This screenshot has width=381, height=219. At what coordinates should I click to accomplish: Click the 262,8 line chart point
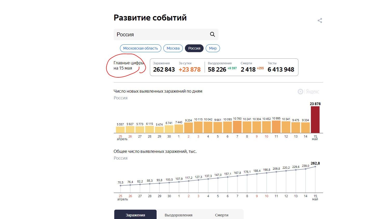[315, 167]
